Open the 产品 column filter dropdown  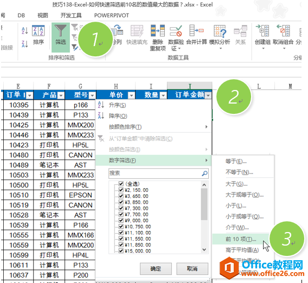(x=61, y=95)
